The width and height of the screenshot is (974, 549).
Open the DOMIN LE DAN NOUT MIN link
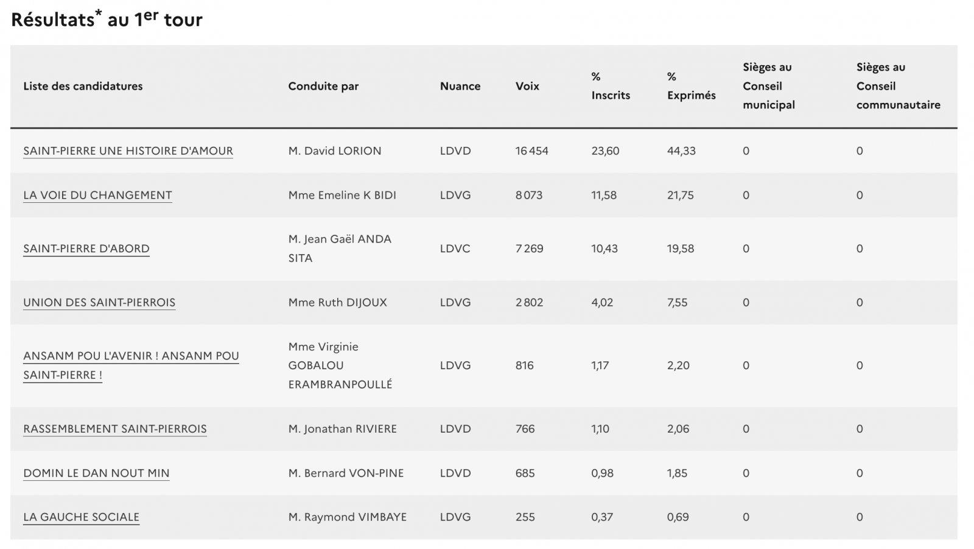pyautogui.click(x=96, y=473)
